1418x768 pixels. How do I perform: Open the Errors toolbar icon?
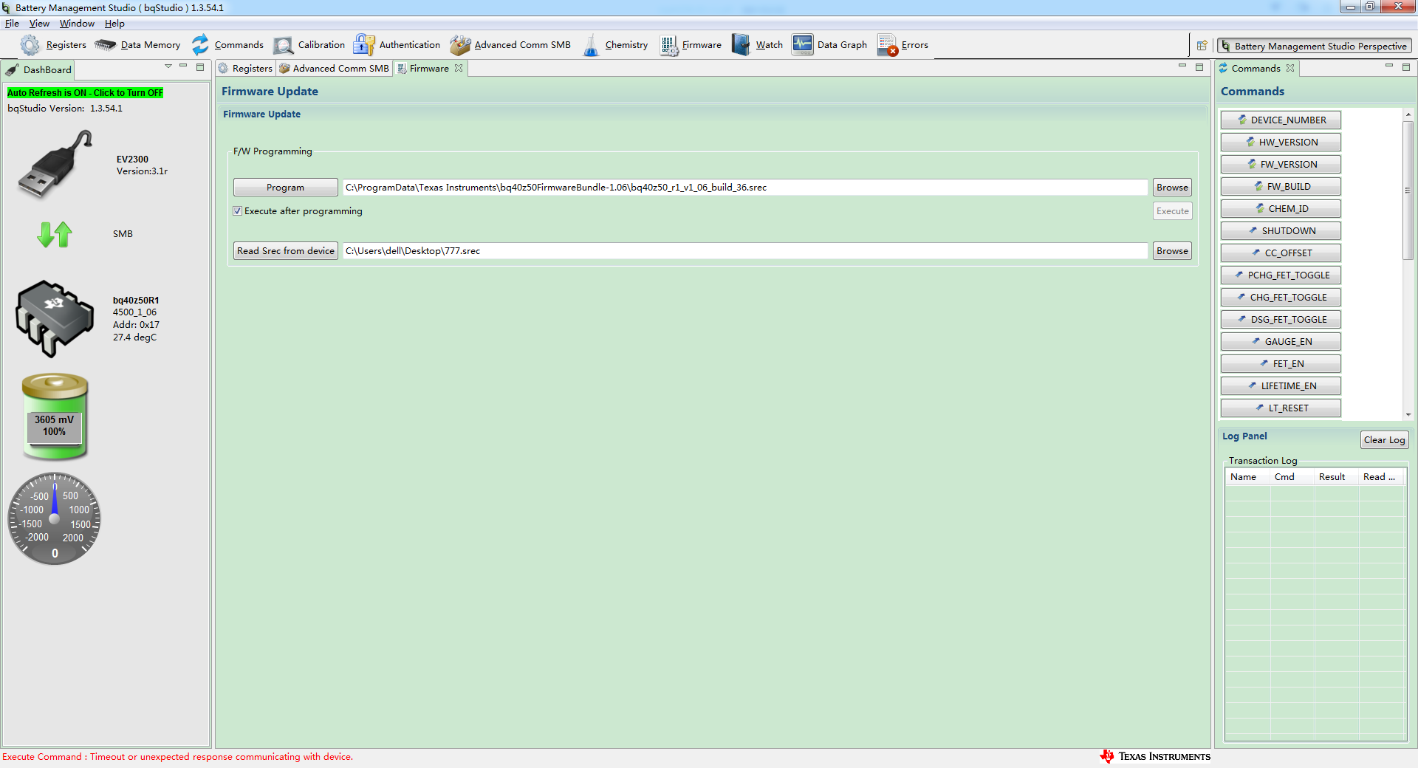coord(888,45)
